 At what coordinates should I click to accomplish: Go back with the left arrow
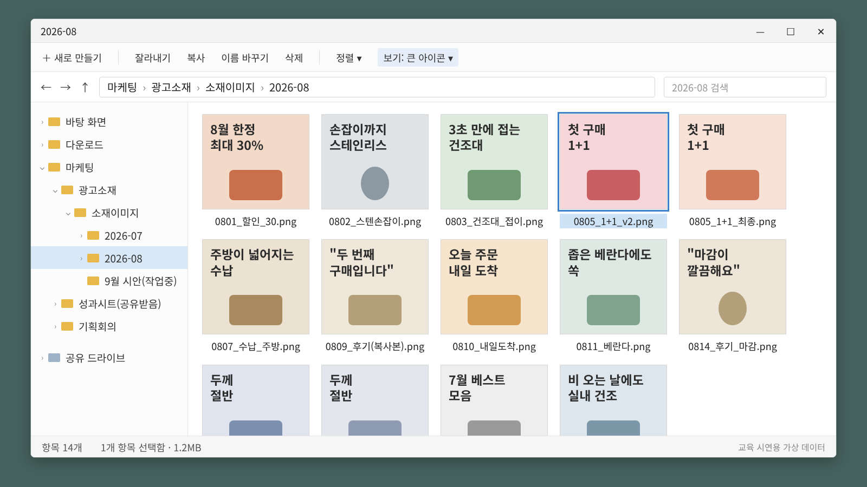pyautogui.click(x=46, y=87)
